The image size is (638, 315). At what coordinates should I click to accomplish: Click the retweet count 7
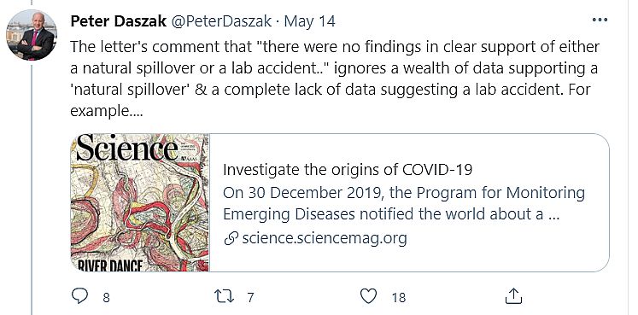(250, 298)
